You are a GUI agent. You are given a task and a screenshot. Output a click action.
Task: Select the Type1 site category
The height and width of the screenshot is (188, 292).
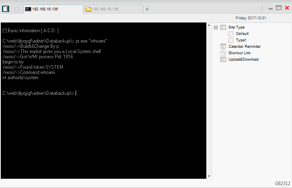pyautogui.click(x=241, y=40)
